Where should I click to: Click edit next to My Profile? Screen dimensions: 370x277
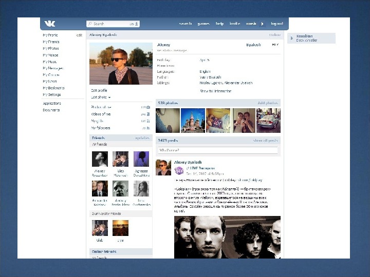point(79,35)
